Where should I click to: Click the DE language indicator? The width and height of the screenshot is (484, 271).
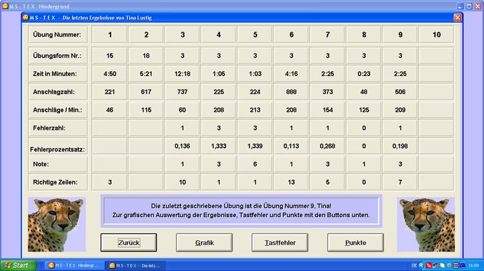414,265
